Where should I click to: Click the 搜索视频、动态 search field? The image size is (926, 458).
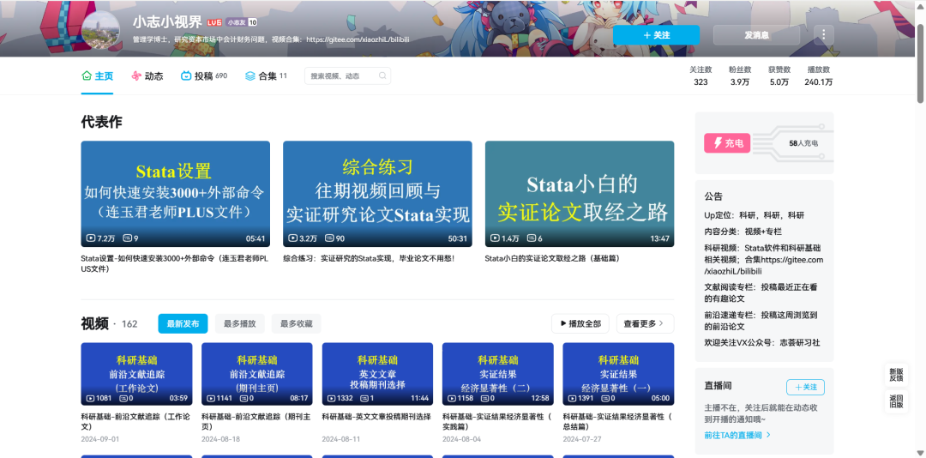click(341, 75)
